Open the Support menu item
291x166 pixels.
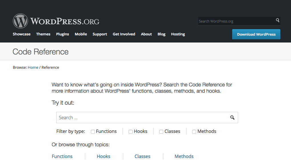pyautogui.click(x=100, y=34)
